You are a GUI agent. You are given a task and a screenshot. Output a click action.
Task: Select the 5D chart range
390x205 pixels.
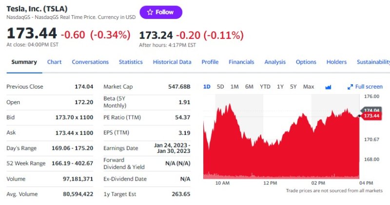click(x=220, y=87)
